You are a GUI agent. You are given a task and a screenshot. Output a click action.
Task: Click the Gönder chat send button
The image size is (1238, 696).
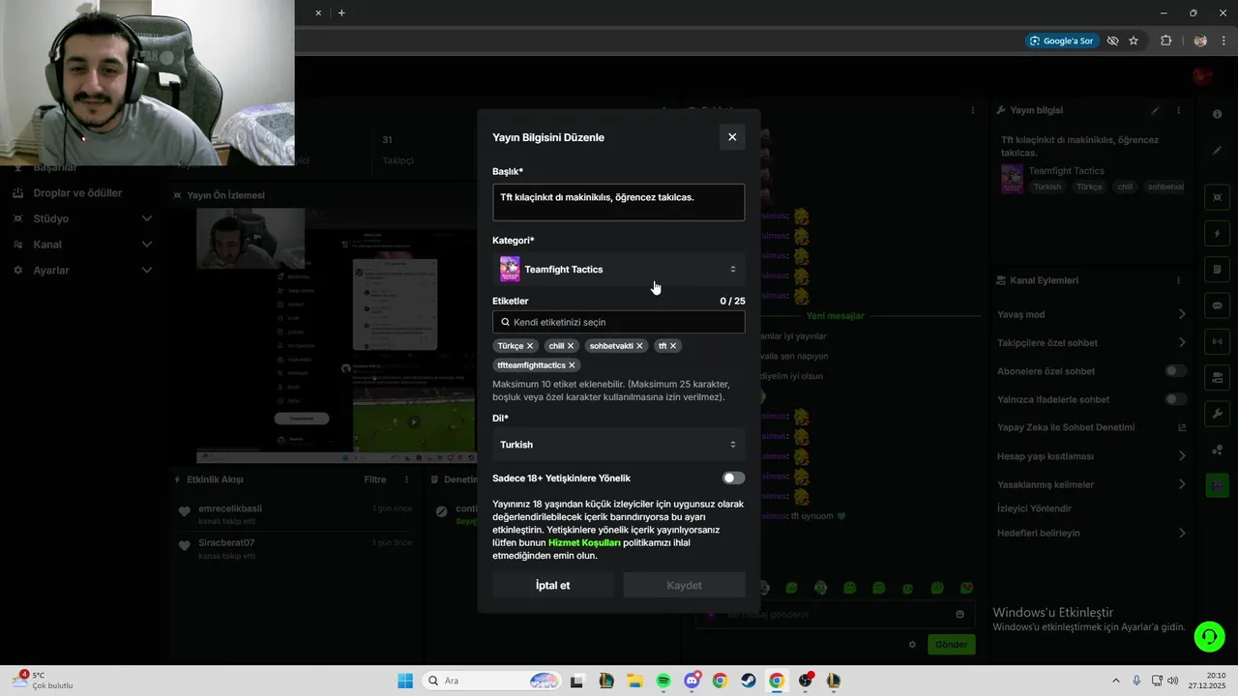(951, 645)
